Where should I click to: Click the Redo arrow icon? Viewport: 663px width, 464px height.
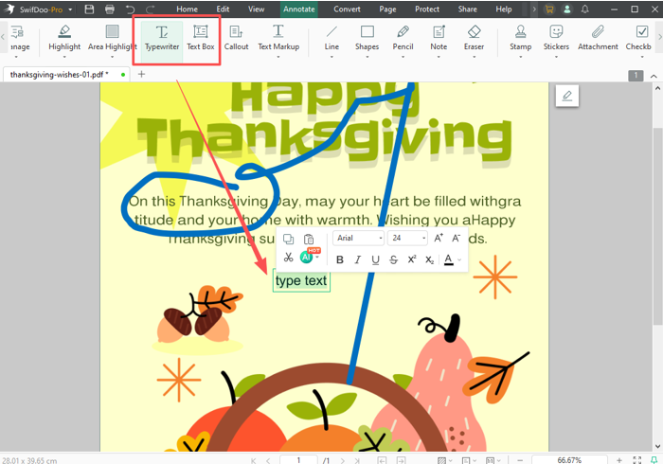click(150, 9)
